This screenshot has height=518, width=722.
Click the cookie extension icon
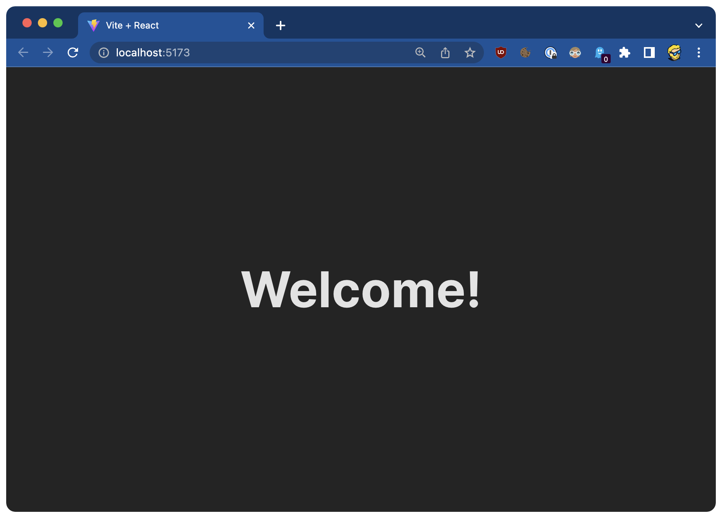(525, 52)
